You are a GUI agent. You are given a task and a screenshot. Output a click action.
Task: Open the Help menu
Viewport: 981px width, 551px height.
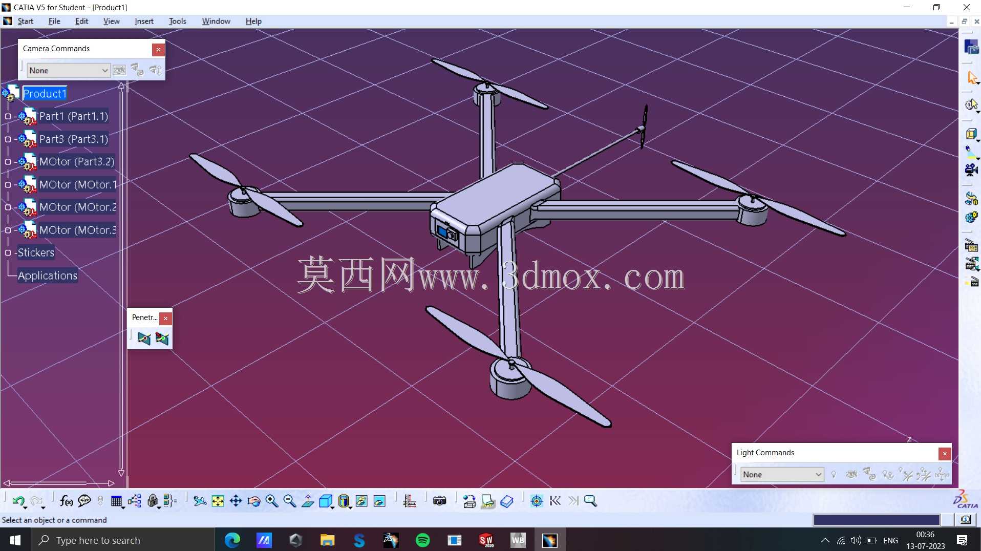[253, 21]
